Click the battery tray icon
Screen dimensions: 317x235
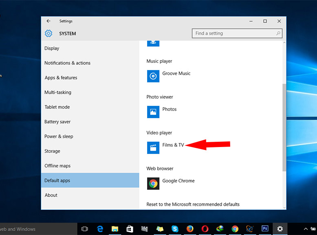(x=313, y=229)
